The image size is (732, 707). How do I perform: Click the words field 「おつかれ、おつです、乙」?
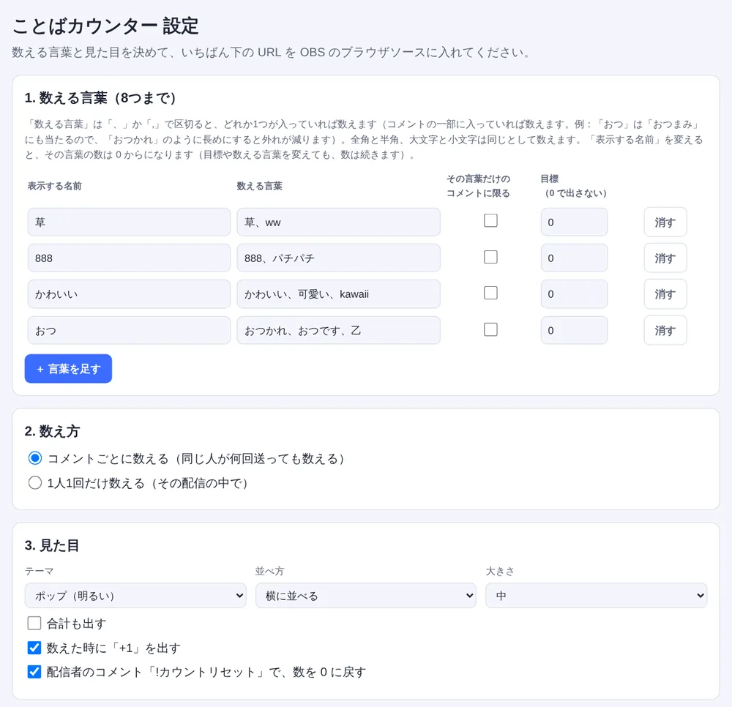(338, 330)
